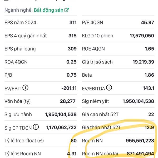Select the Giá trị sổ sách value
Viewport: 158px width, 158px height.
(143, 62)
